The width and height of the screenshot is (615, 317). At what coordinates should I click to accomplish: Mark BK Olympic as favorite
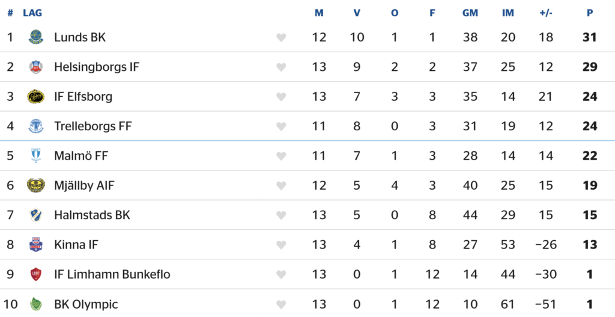coord(281,304)
